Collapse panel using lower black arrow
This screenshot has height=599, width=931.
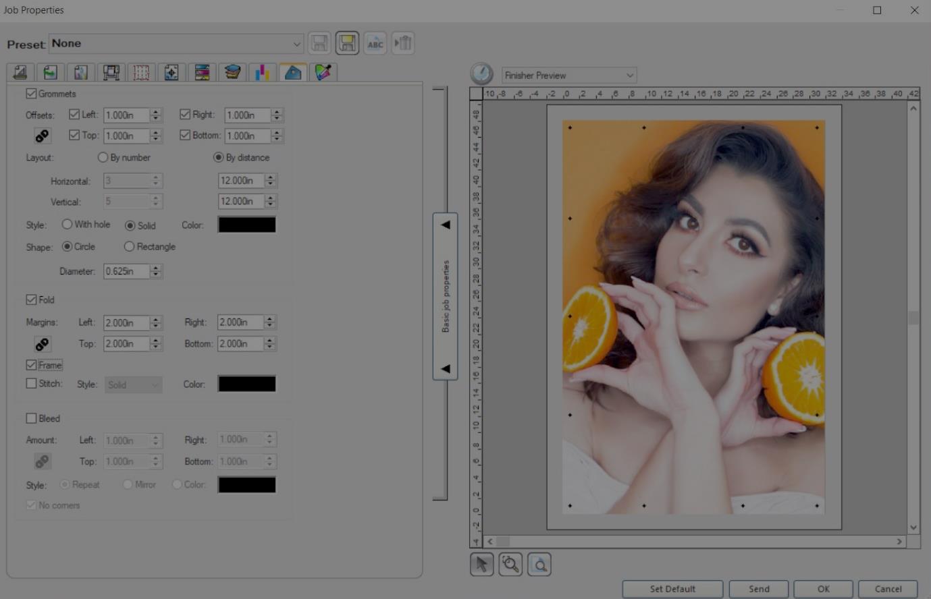coord(446,369)
